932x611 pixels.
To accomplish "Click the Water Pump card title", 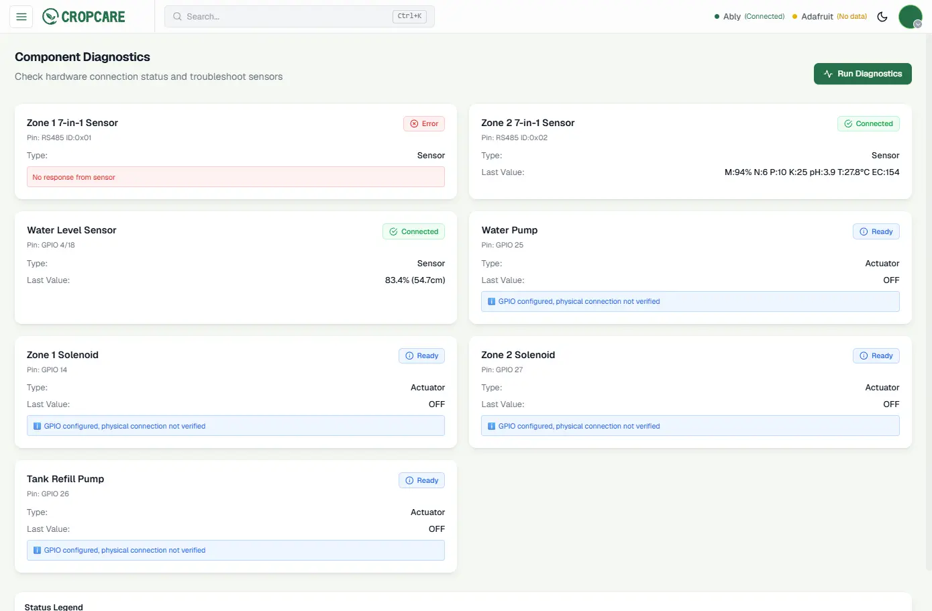I will pos(509,230).
